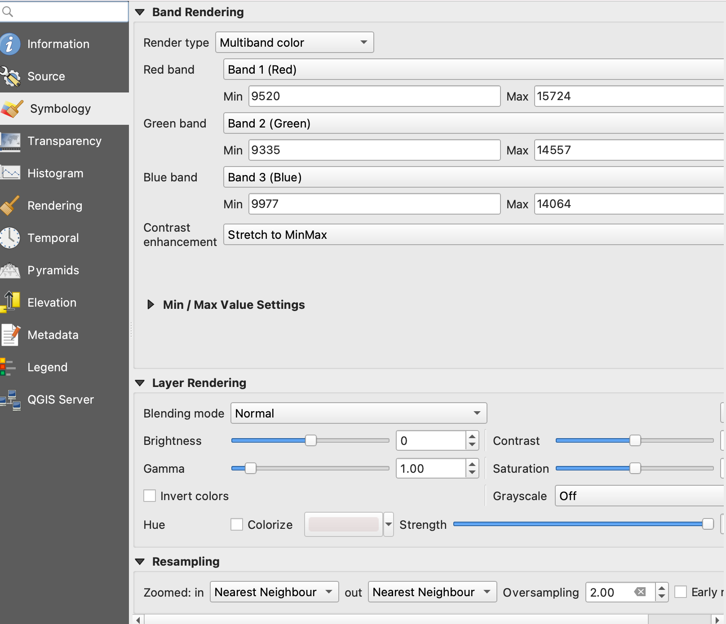Viewport: 726px width, 624px height.
Task: Open the Legend section
Action: (47, 367)
